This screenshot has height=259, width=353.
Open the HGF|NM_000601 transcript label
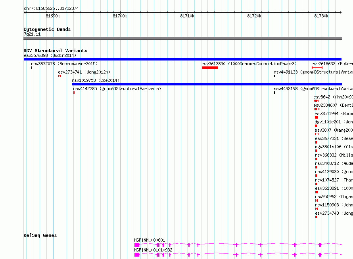pos(150,240)
